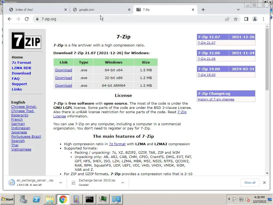Click the page vertical scrollbar thumb

click(x=267, y=59)
